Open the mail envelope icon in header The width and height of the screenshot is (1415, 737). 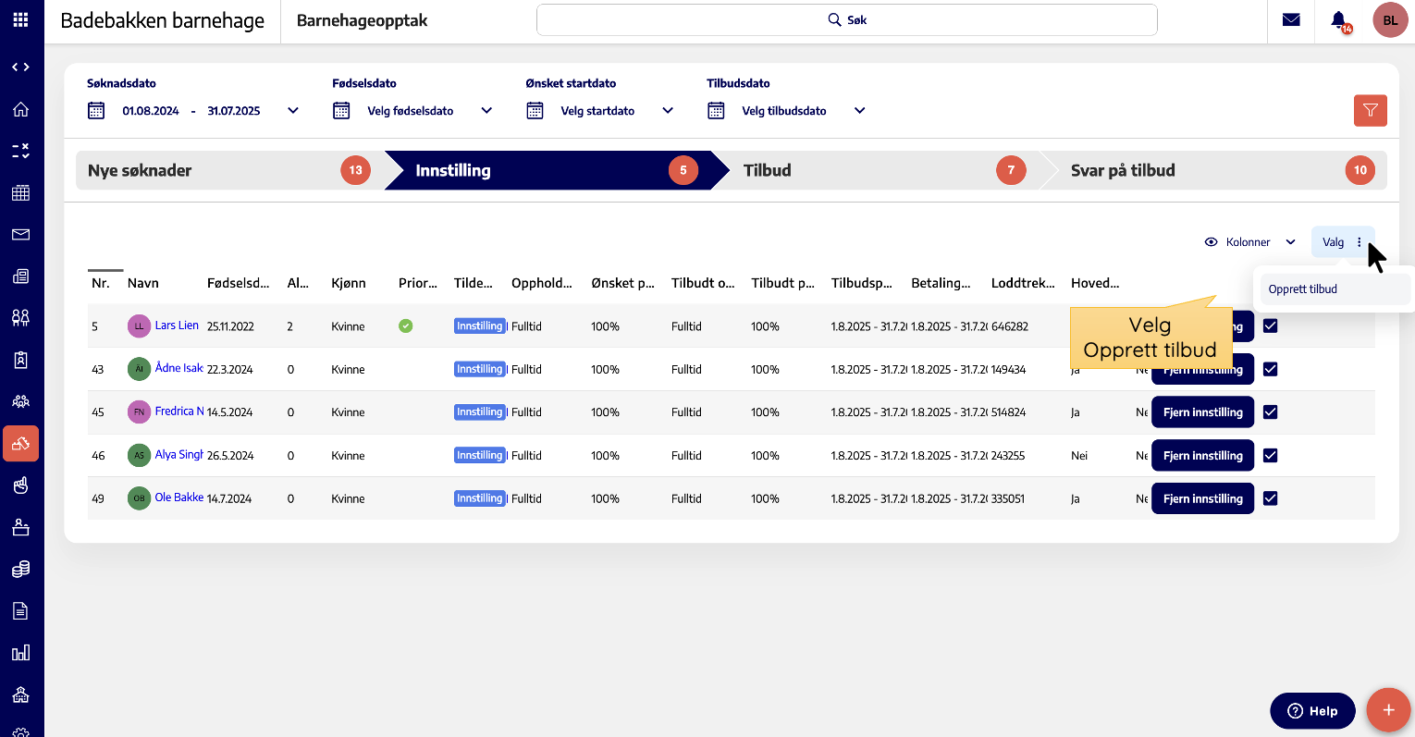tap(1291, 19)
